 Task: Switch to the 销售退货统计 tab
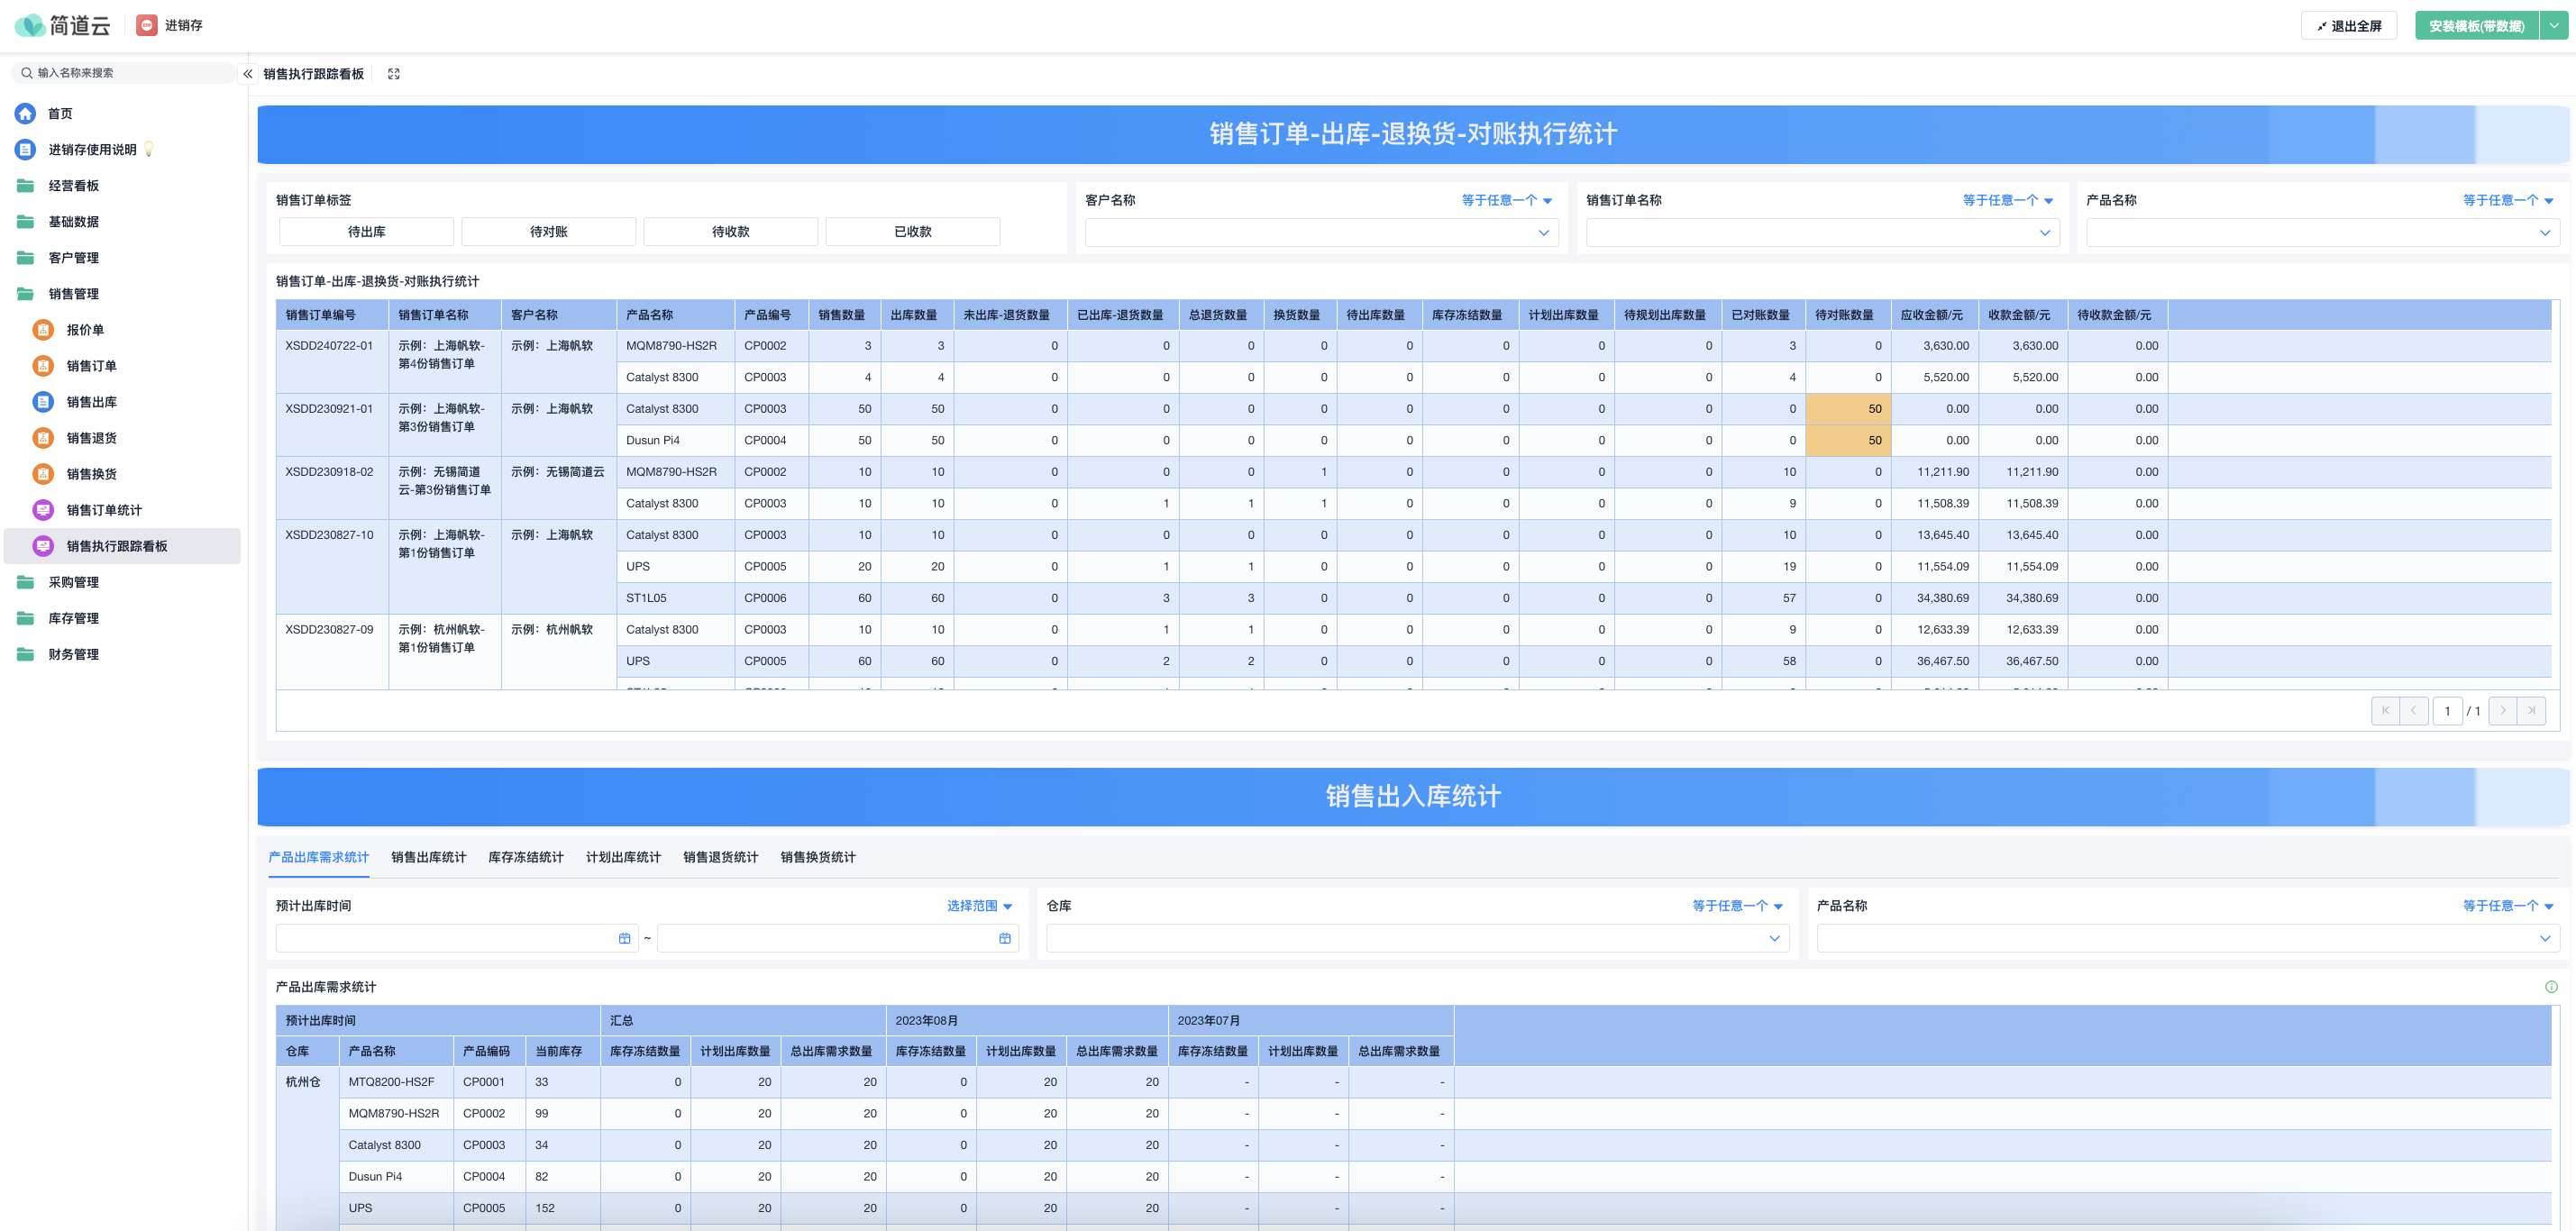point(720,858)
